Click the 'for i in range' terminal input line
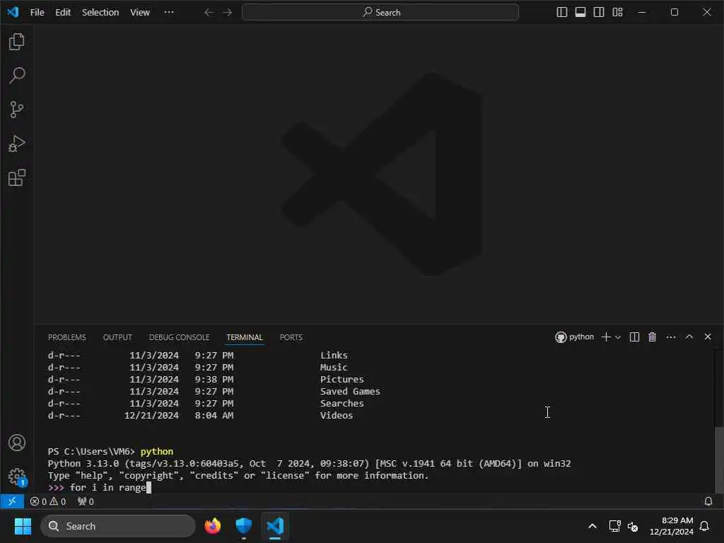The width and height of the screenshot is (724, 543). point(99,488)
